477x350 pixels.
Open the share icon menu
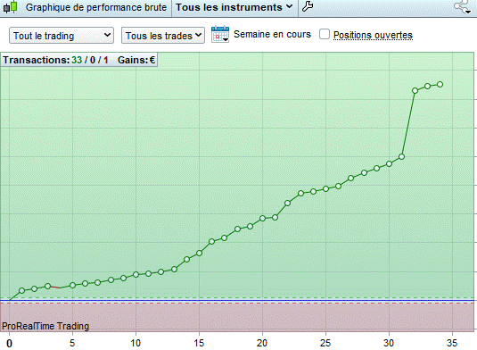pyautogui.click(x=462, y=7)
